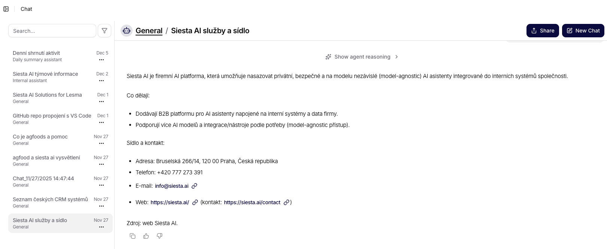
Task: Click link icon after https://siesta.ai/contact
Action: [286, 202]
